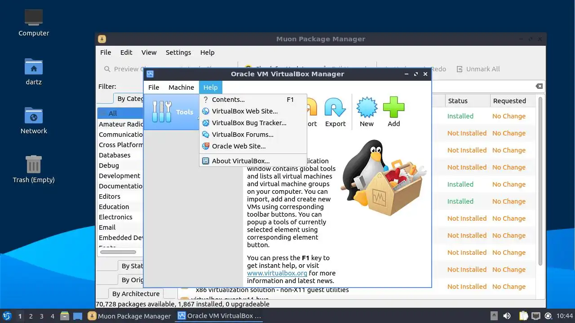The width and height of the screenshot is (575, 323).
Task: Launch file manager from taskbar
Action: pyautogui.click(x=65, y=316)
